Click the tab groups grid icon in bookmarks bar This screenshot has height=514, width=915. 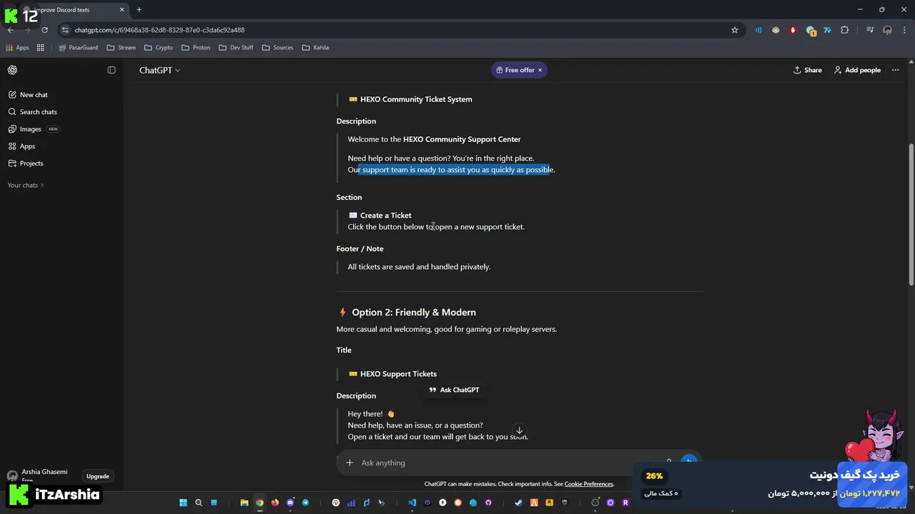pos(41,48)
